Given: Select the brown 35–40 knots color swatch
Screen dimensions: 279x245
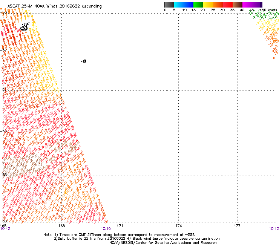Looking at the screenshot, I should (238, 5).
